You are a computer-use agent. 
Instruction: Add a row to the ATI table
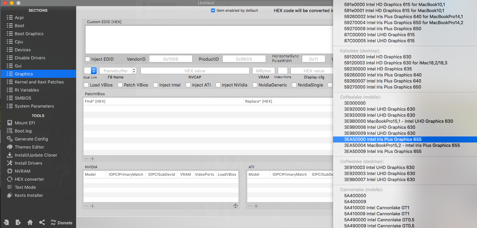tap(256, 206)
